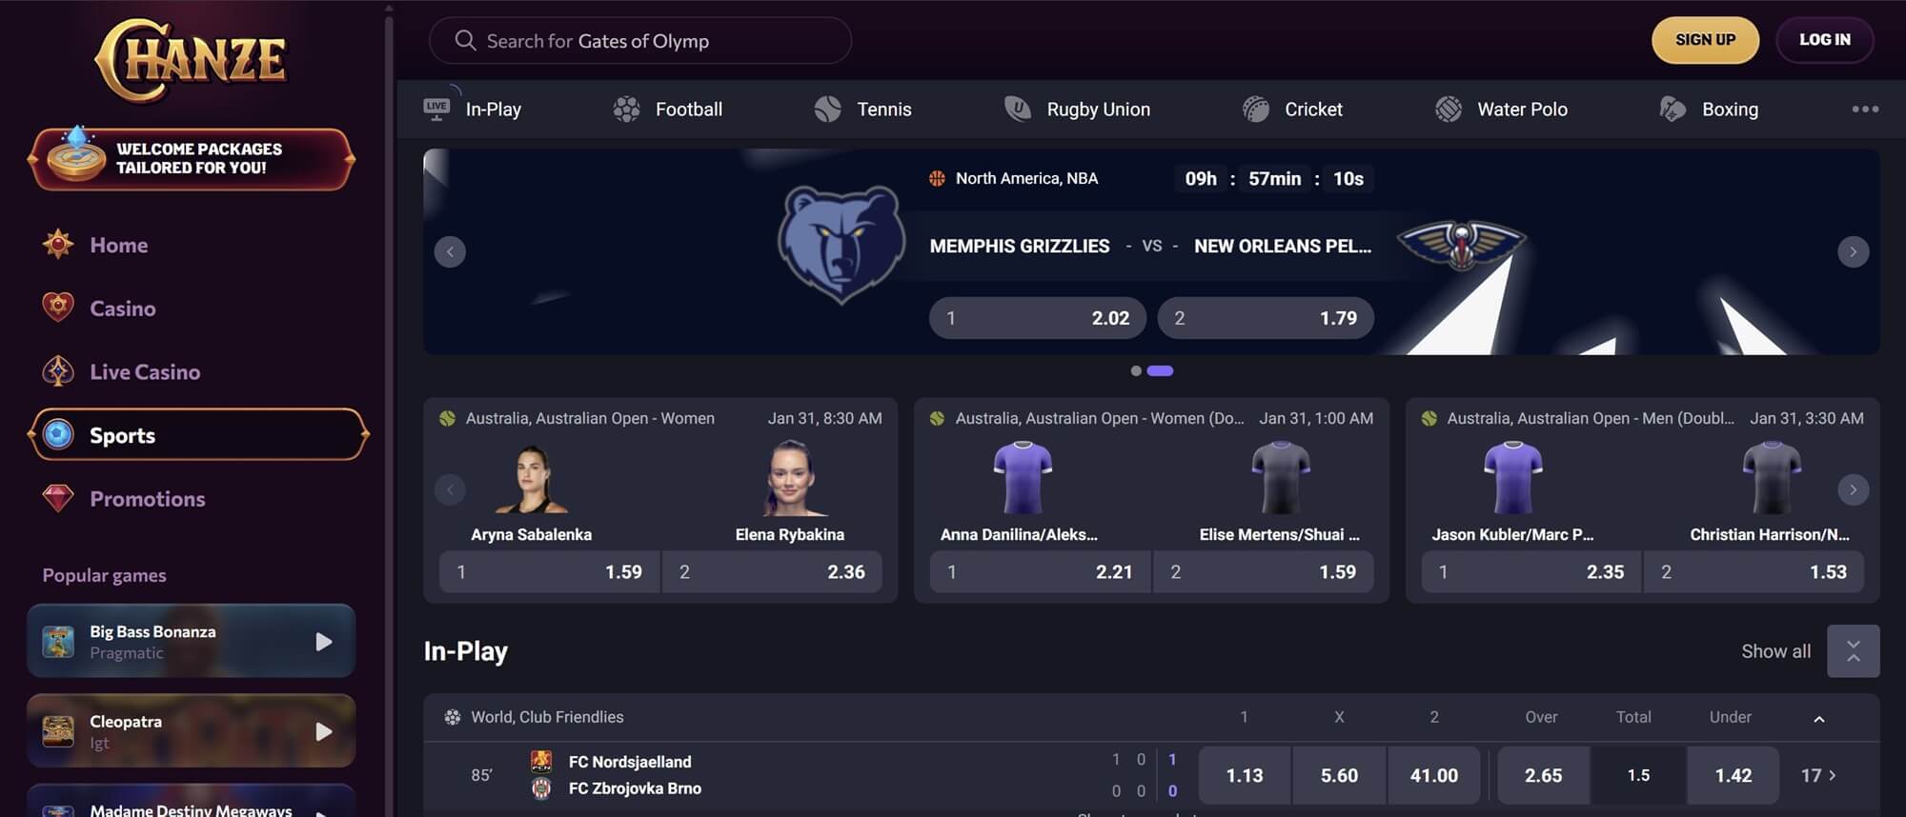1906x817 pixels.
Task: Collapse the In-Play section
Action: (1853, 651)
